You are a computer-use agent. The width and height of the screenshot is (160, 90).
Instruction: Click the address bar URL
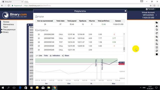click(37, 5)
